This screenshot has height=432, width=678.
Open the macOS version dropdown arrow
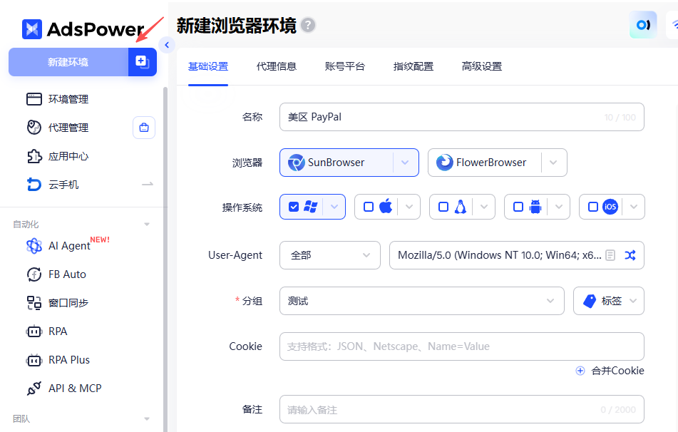click(409, 207)
